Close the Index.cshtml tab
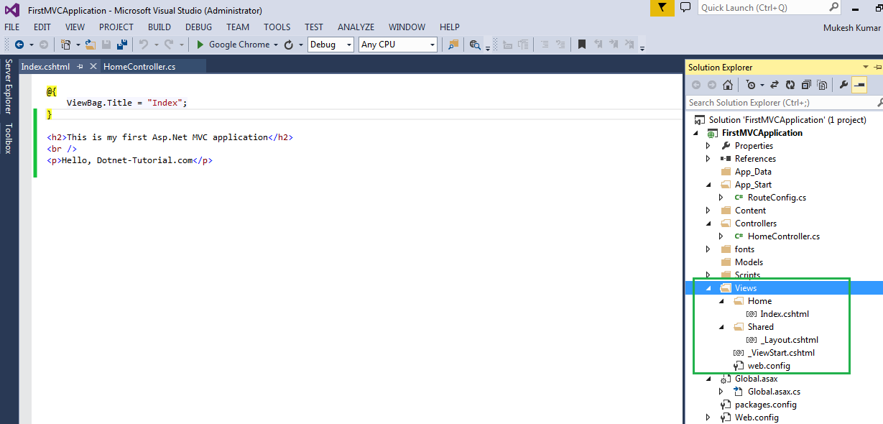The image size is (883, 424). 93,66
